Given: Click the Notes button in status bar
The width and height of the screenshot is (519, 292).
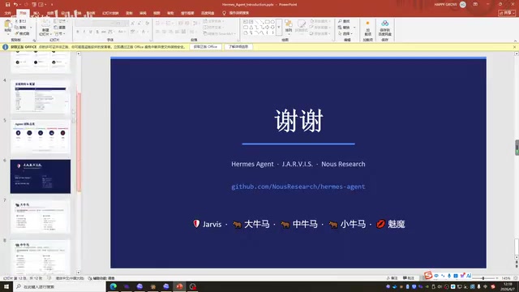Looking at the screenshot, I should (x=392, y=278).
